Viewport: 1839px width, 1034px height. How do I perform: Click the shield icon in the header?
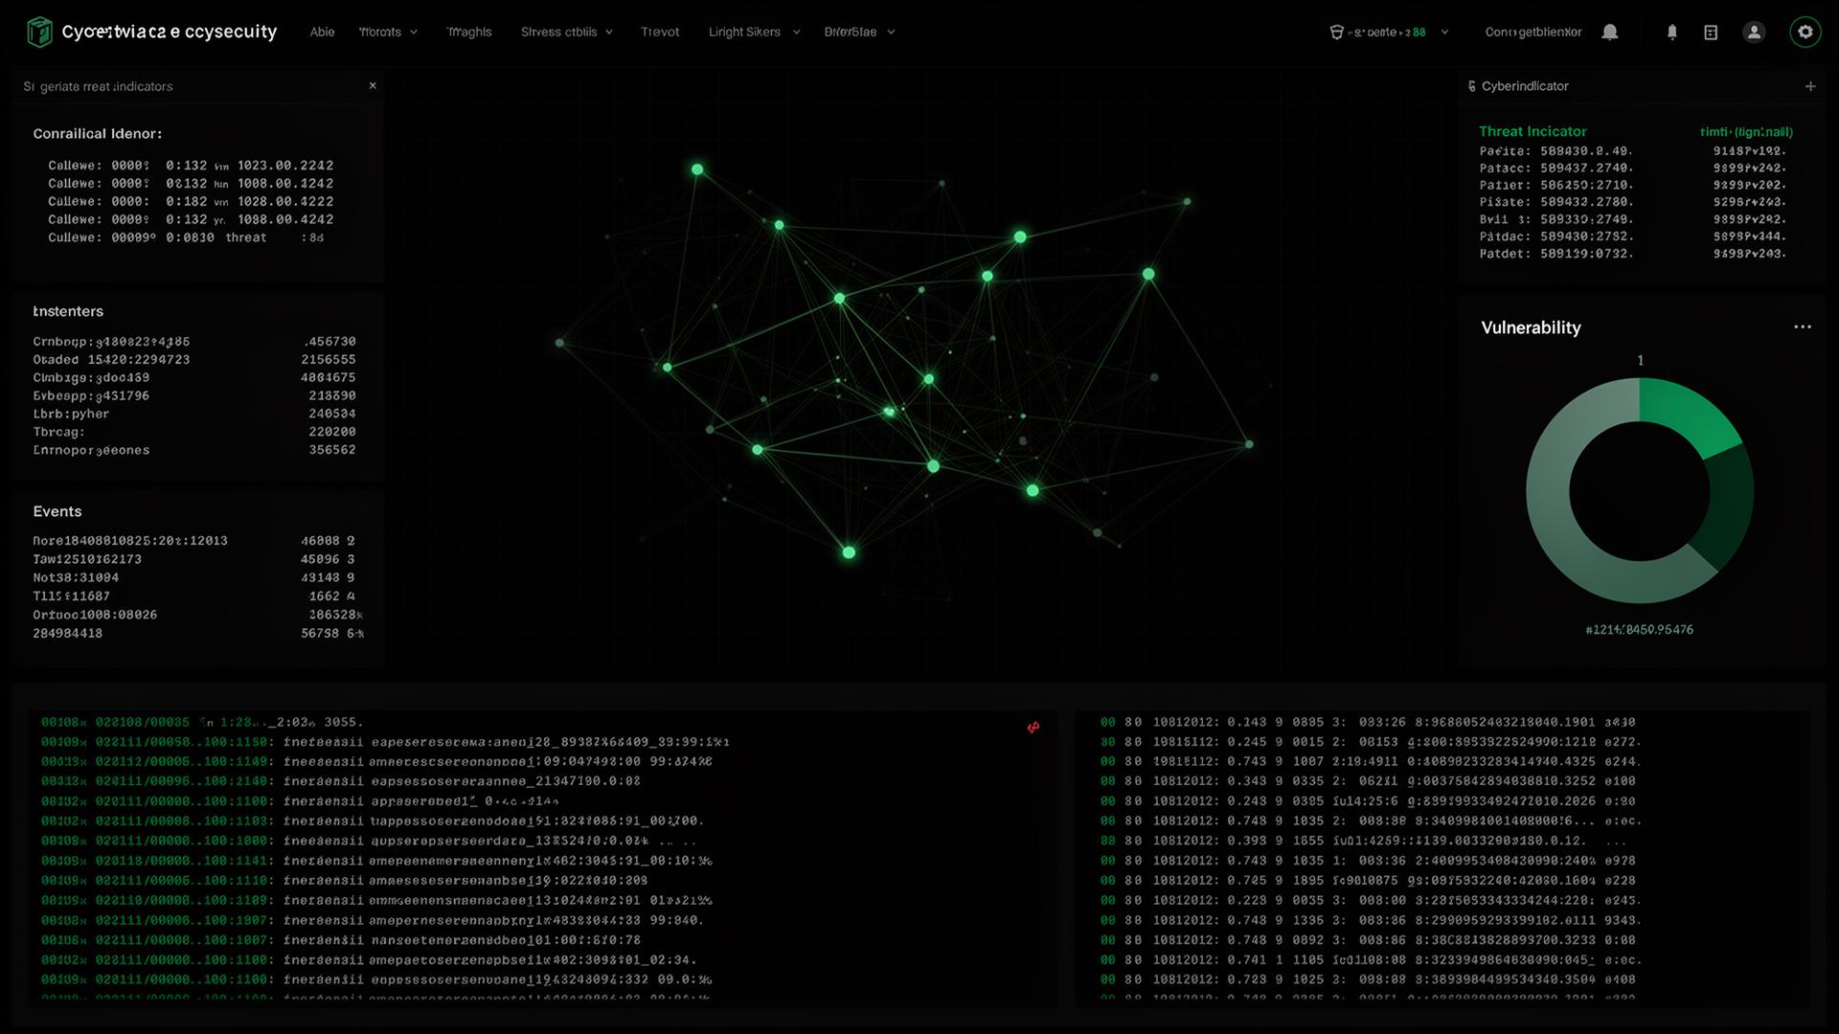point(1336,32)
